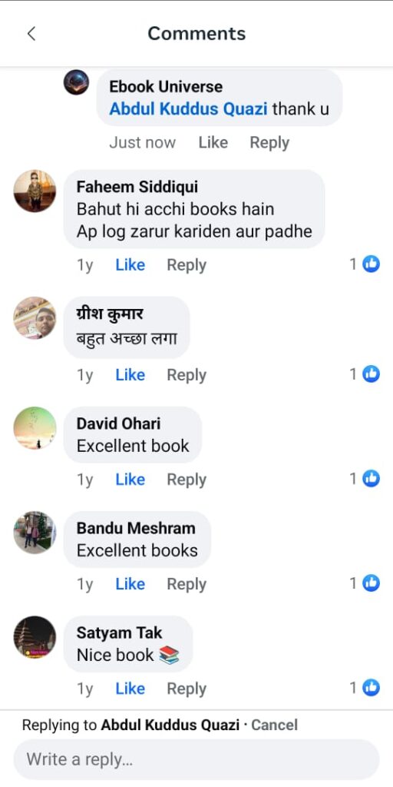
Task: Open Ebook Universe profile picture
Action: point(76,82)
